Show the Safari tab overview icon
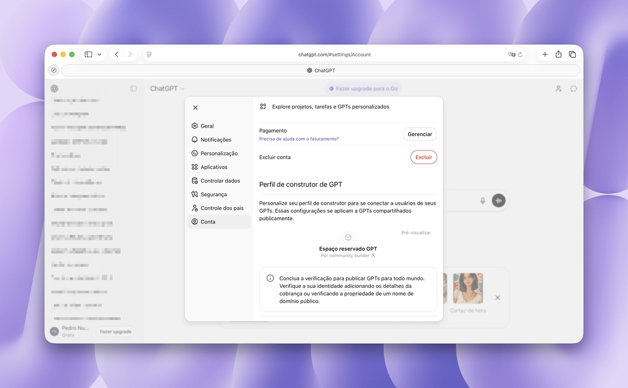Screen dimensions: 628x388 [x=572, y=54]
